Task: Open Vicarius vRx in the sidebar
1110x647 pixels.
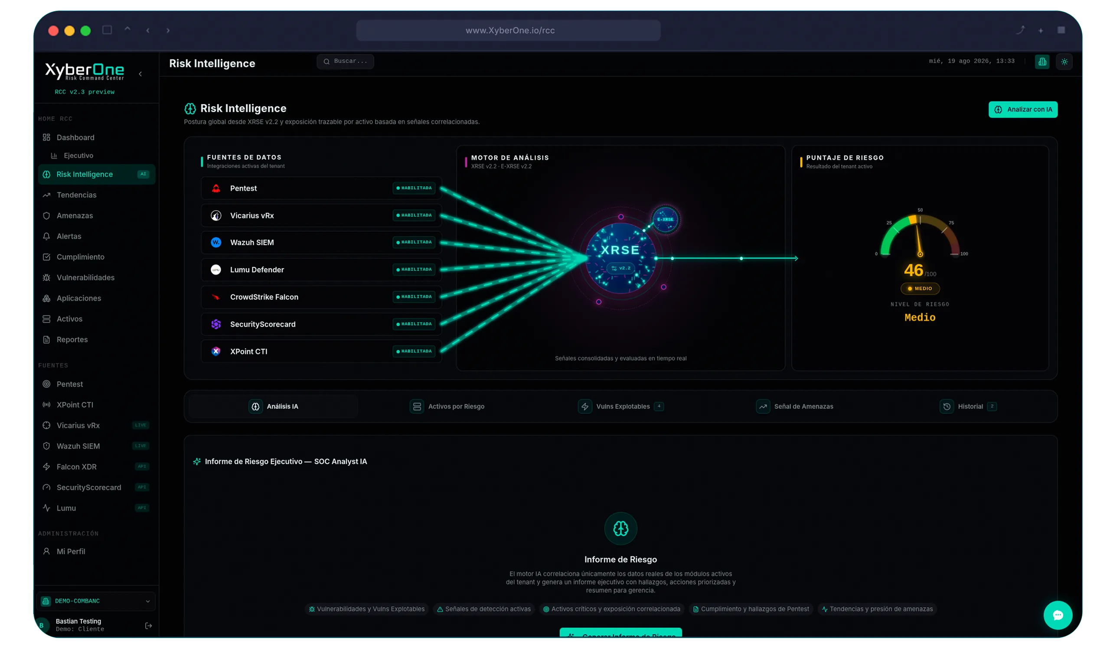Action: 97,426
